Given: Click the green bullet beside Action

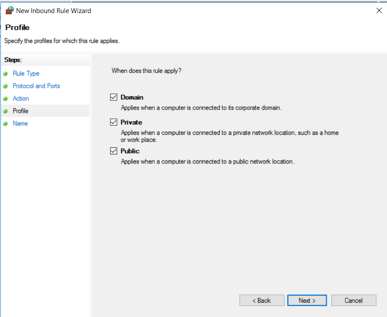Looking at the screenshot, I should pyautogui.click(x=5, y=99).
